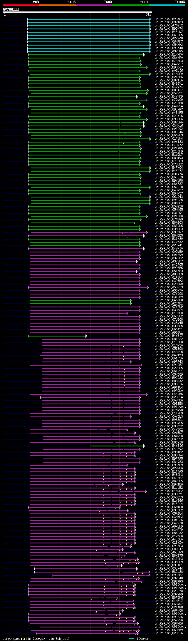
Task: Select label UniRef100_D0CGQ2
Action: tap(169, 316)
